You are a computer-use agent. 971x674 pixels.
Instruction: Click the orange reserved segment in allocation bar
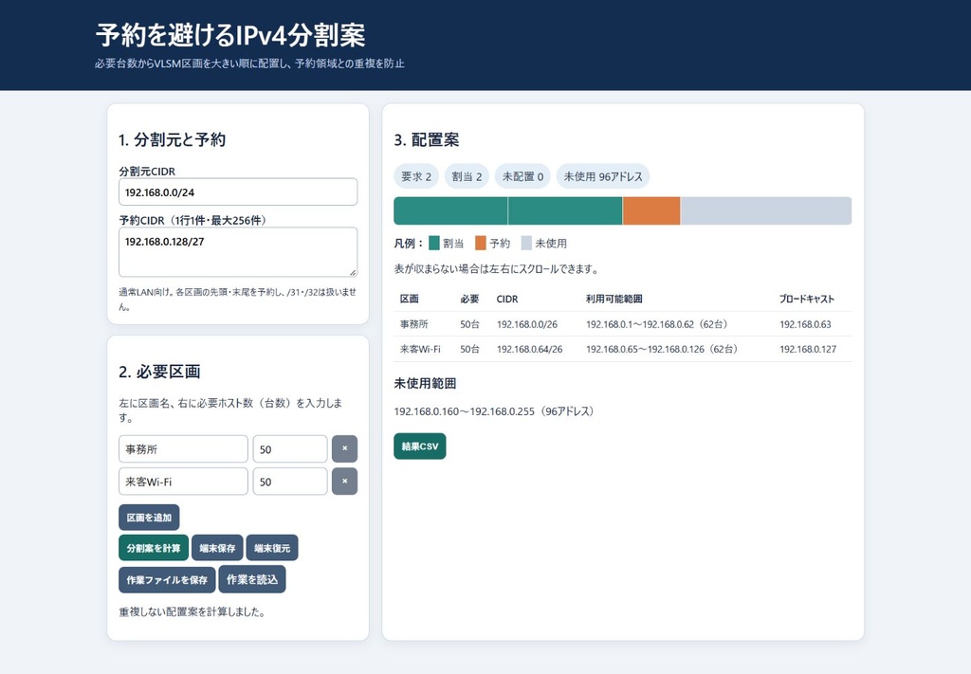click(x=651, y=211)
